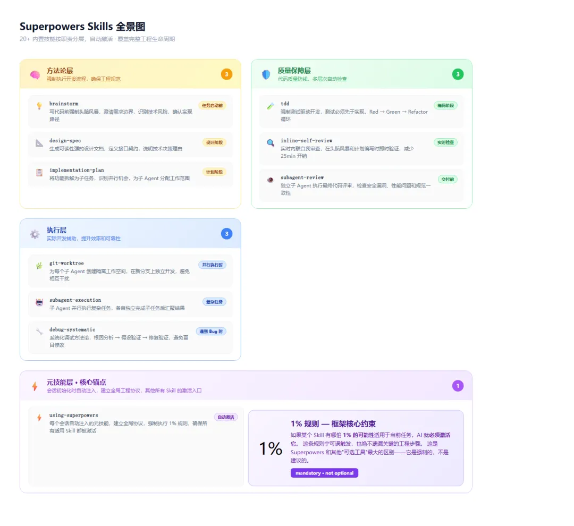This screenshot has width=574, height=526.
Task: Click the 计划阶段 tag on implementation-plan
Action: tap(214, 172)
